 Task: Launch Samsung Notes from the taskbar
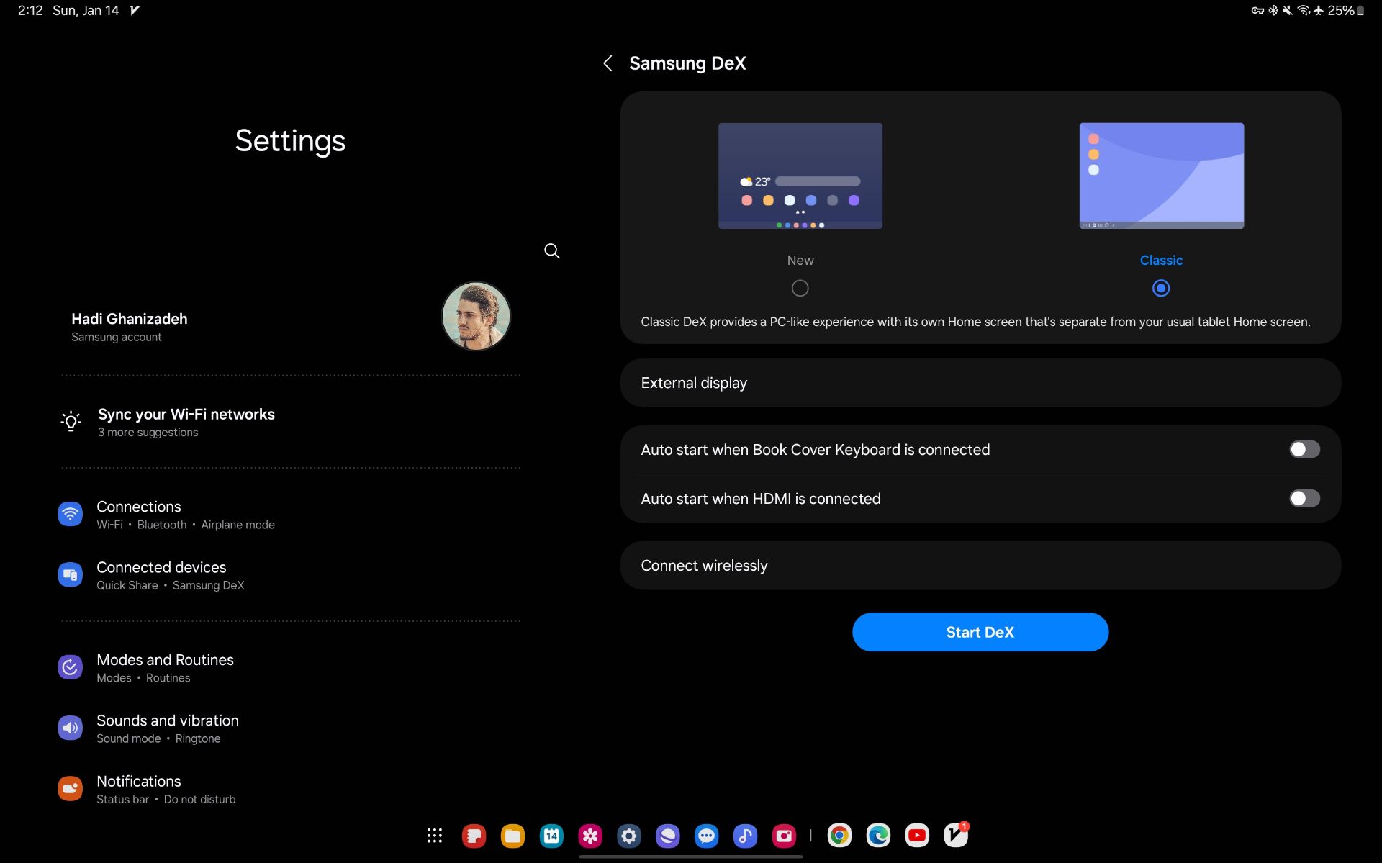474,835
